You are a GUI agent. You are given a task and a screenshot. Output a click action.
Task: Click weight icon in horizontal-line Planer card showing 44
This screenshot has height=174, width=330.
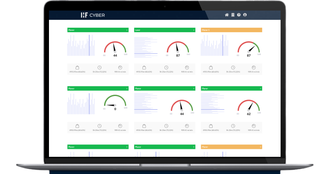coord(144,126)
